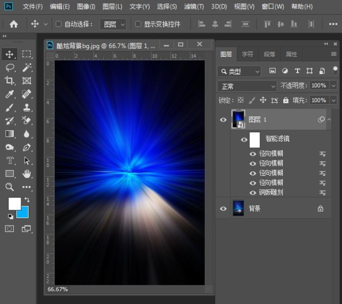The height and width of the screenshot is (304, 342).
Task: Select the Crop tool
Action: point(9,81)
